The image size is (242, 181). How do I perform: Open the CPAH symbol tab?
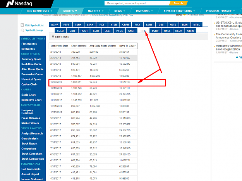(x=125, y=24)
